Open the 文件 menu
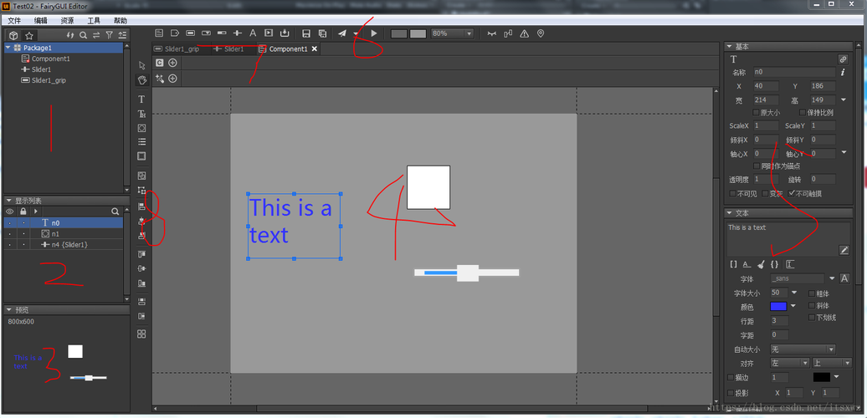The width and height of the screenshot is (867, 418). (x=14, y=20)
